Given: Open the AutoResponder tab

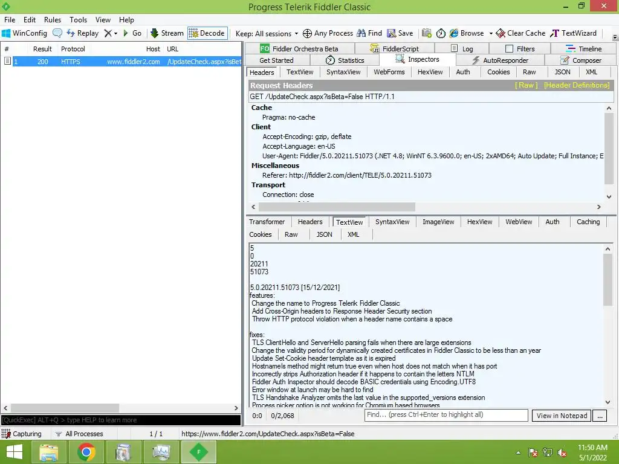Looking at the screenshot, I should coord(500,60).
